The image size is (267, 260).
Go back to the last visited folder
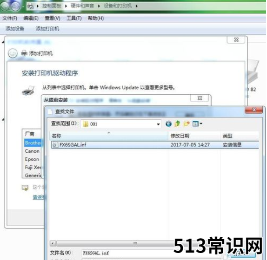168,123
